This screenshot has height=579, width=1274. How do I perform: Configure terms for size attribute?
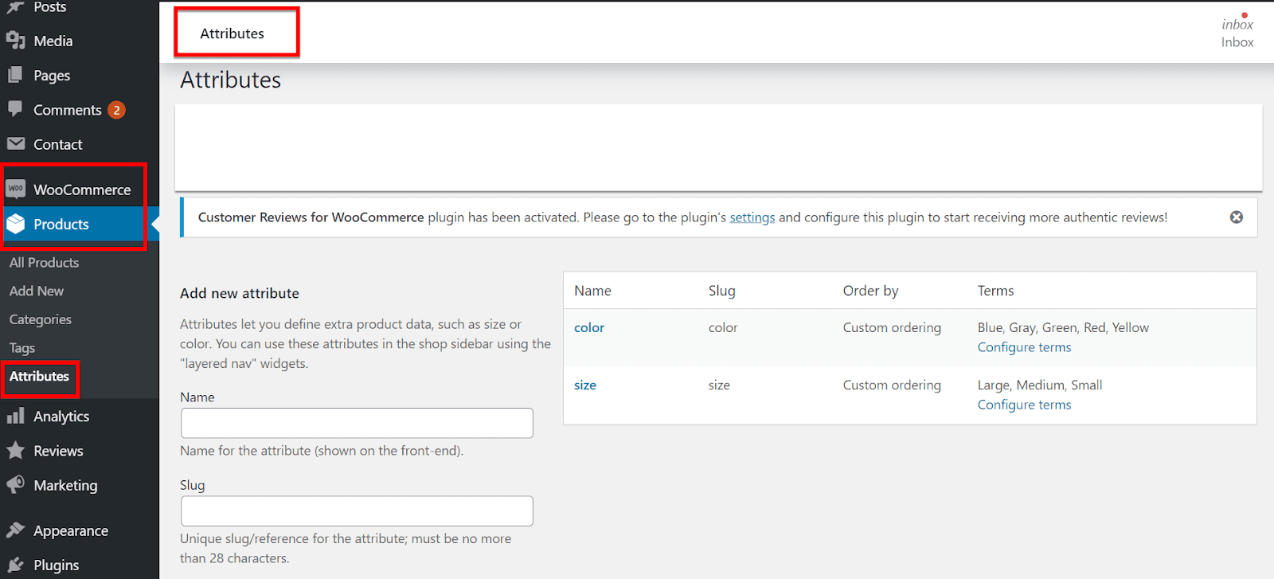(1024, 405)
